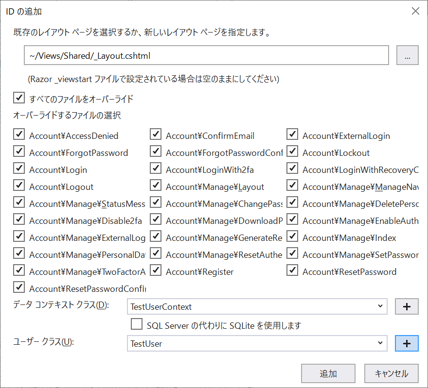The height and width of the screenshot is (388, 428).
Task: Toggle Account¥Manage¥PersonalDa checkbox
Action: (x=19, y=253)
